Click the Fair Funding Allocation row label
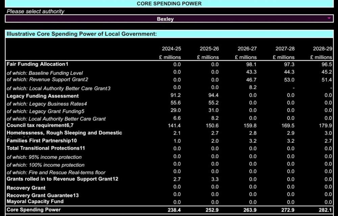This screenshot has width=338, height=216. point(37,64)
